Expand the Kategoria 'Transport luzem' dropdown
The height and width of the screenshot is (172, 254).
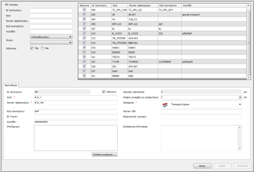pyautogui.click(x=240, y=105)
